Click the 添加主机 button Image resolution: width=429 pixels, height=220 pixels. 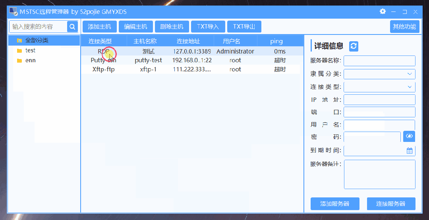(100, 27)
